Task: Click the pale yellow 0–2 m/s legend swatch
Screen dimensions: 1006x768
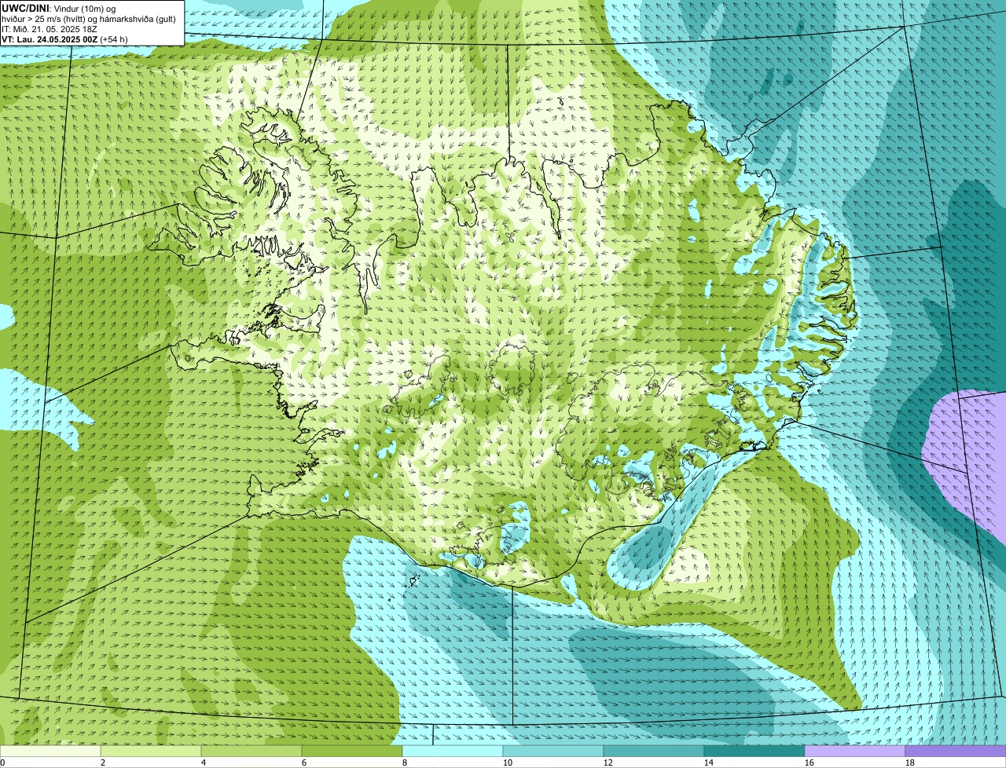Action: [50, 752]
